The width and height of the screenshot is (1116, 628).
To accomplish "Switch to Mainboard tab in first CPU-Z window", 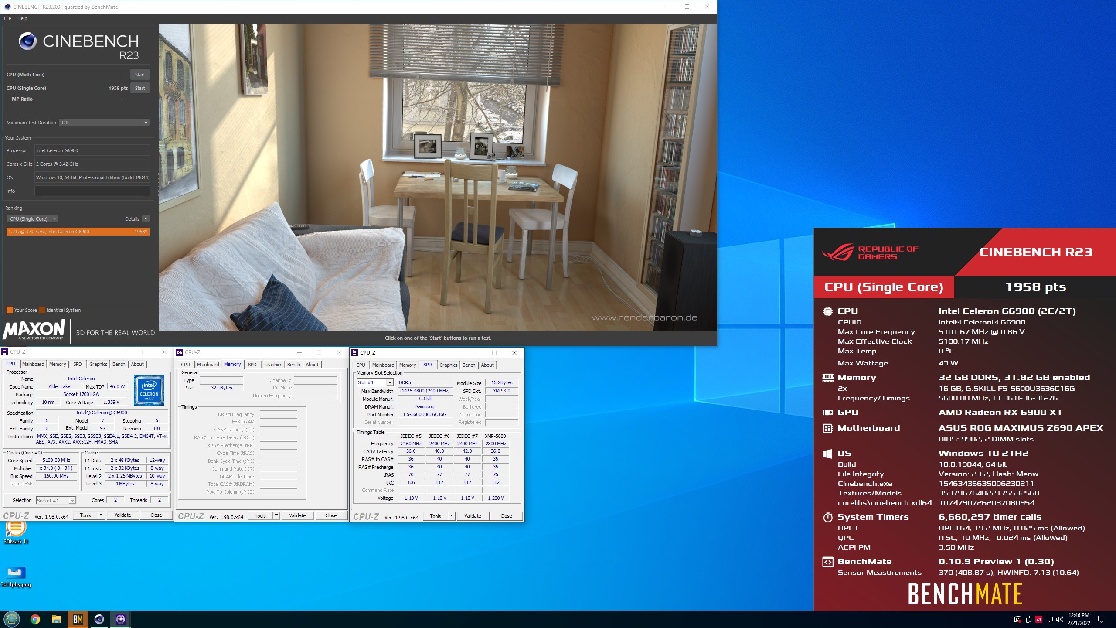I will pos(33,364).
